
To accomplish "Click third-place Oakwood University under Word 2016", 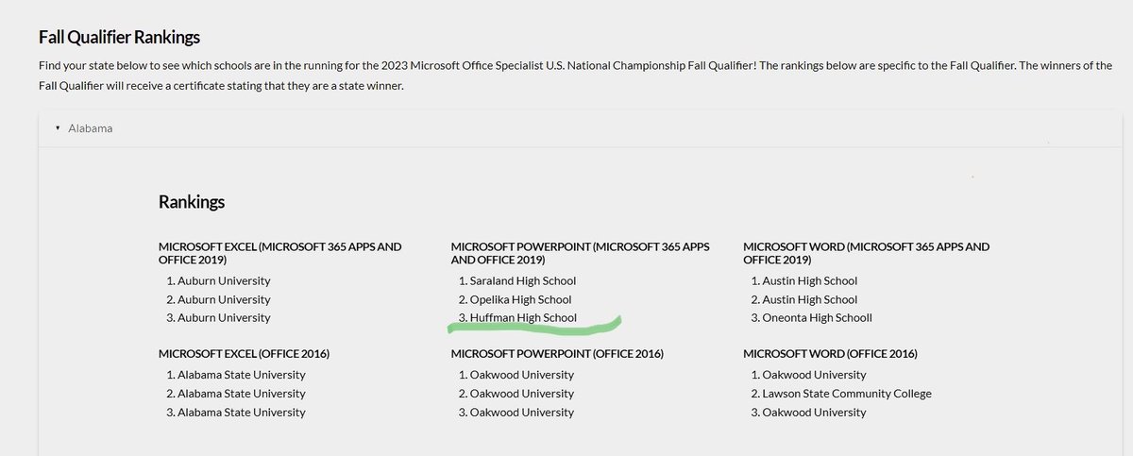I will (x=815, y=413).
